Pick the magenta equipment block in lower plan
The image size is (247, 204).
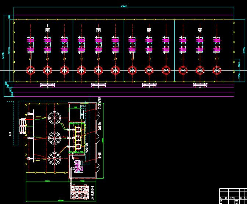[79, 166]
